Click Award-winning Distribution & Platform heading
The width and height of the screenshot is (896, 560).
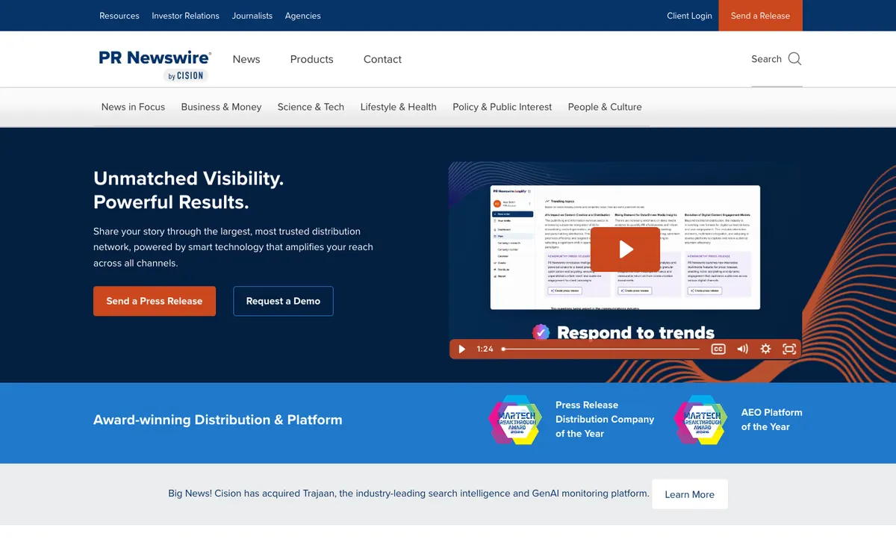pyautogui.click(x=218, y=420)
